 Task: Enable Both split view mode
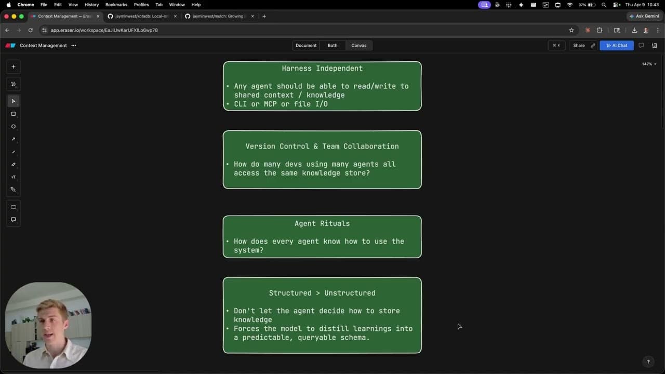click(x=332, y=45)
